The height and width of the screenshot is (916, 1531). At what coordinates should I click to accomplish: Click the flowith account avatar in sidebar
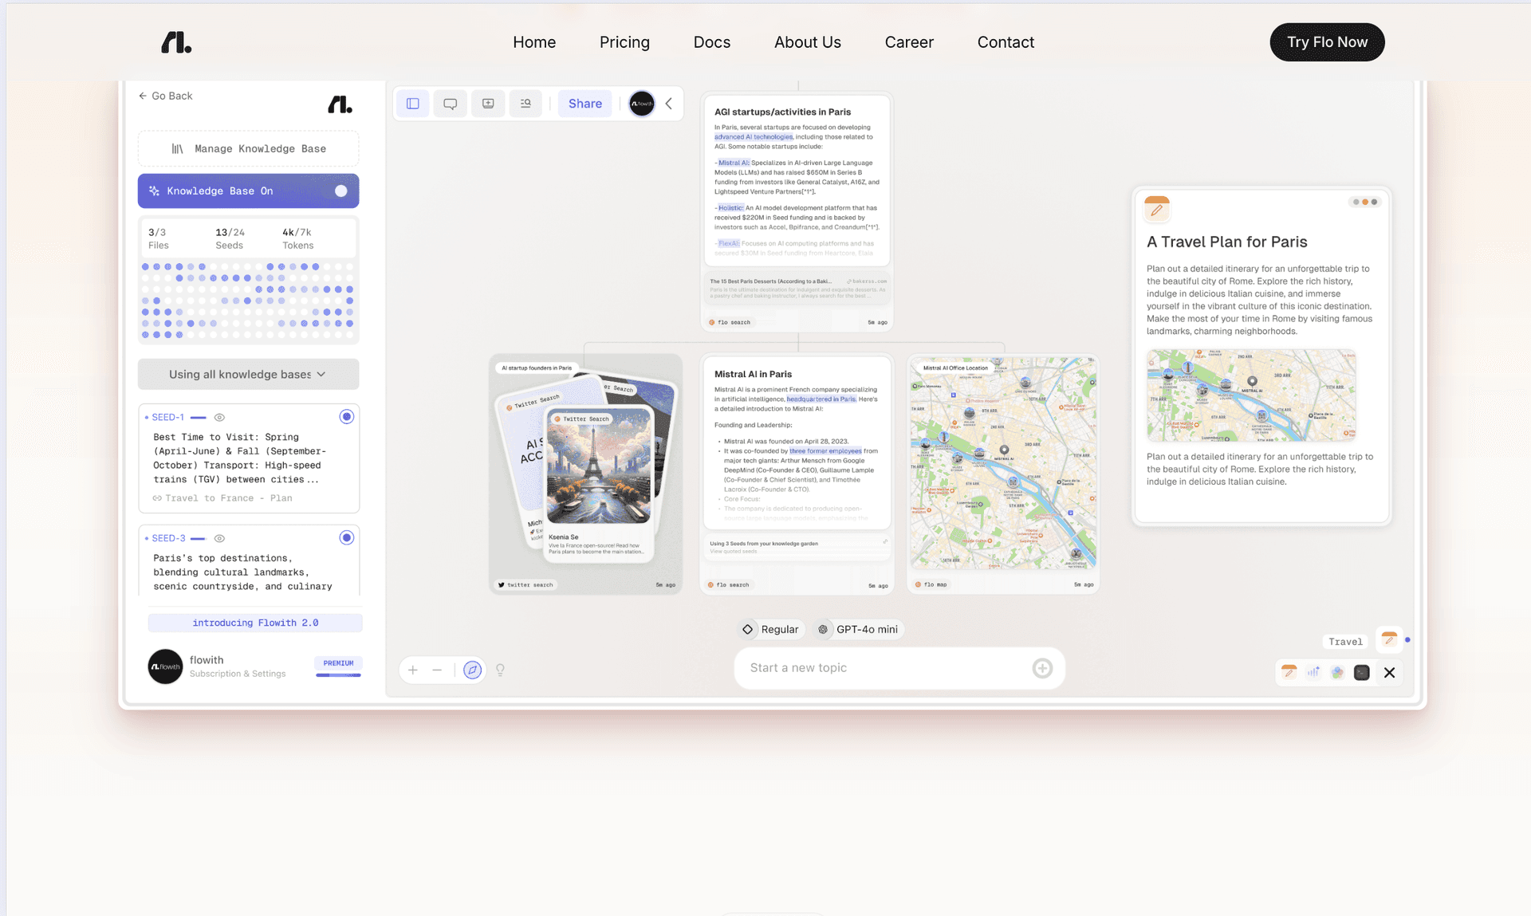(165, 666)
